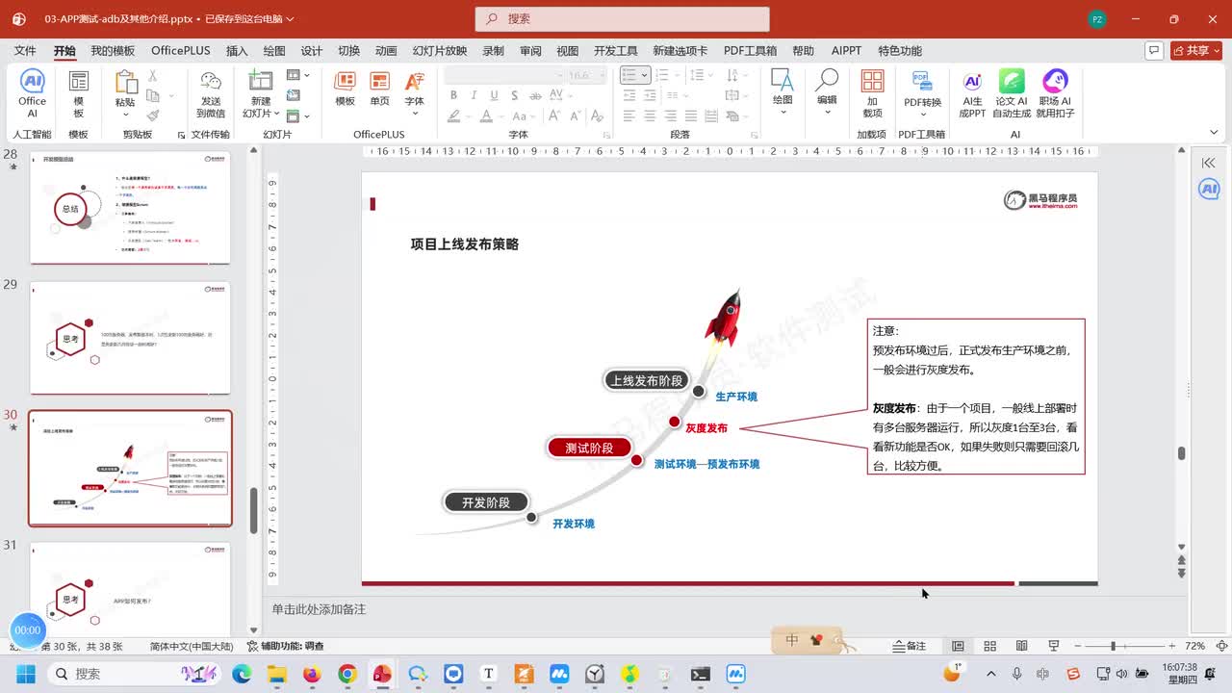Launch 论文 AI 自动生成 tool
The width and height of the screenshot is (1232, 693).
pos(1012,93)
